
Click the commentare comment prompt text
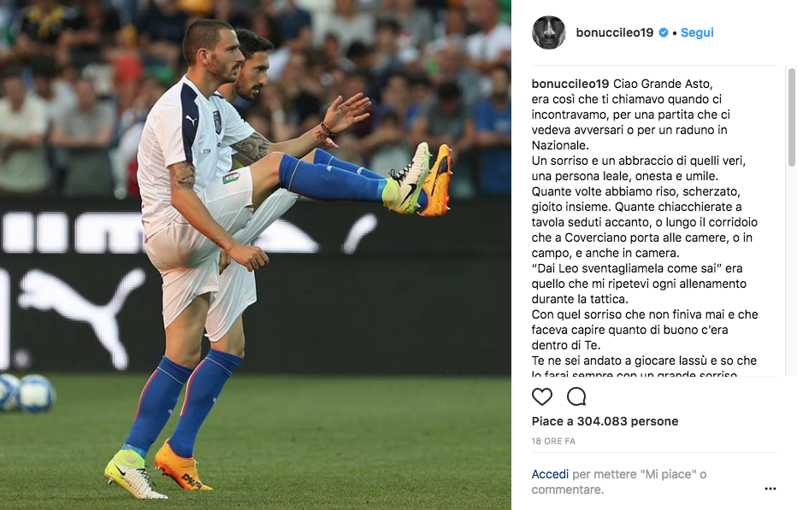point(568,489)
